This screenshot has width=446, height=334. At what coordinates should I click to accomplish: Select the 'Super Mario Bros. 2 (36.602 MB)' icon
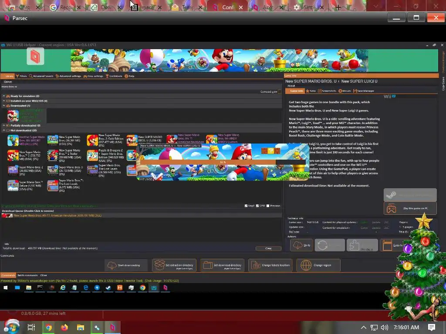[13, 170]
